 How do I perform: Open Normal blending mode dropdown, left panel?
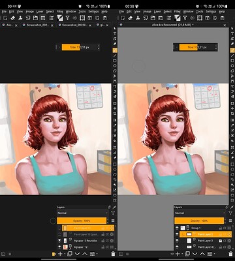point(83,213)
